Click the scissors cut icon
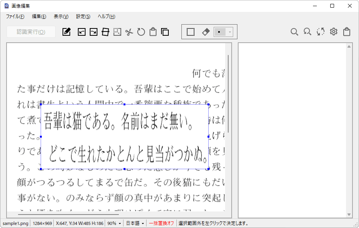This screenshot has width=359, height=228. [x=129, y=32]
